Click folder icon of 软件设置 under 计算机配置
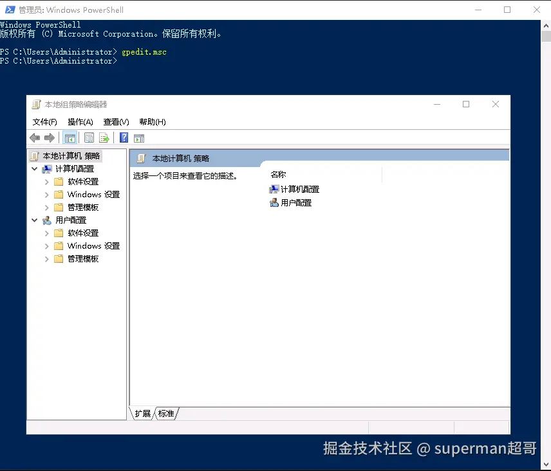 point(59,182)
